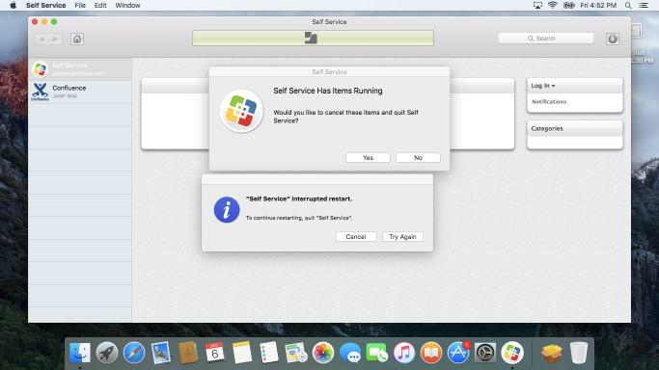Image resolution: width=659 pixels, height=370 pixels.
Task: Click No in the Items Running dialog
Action: pos(418,157)
